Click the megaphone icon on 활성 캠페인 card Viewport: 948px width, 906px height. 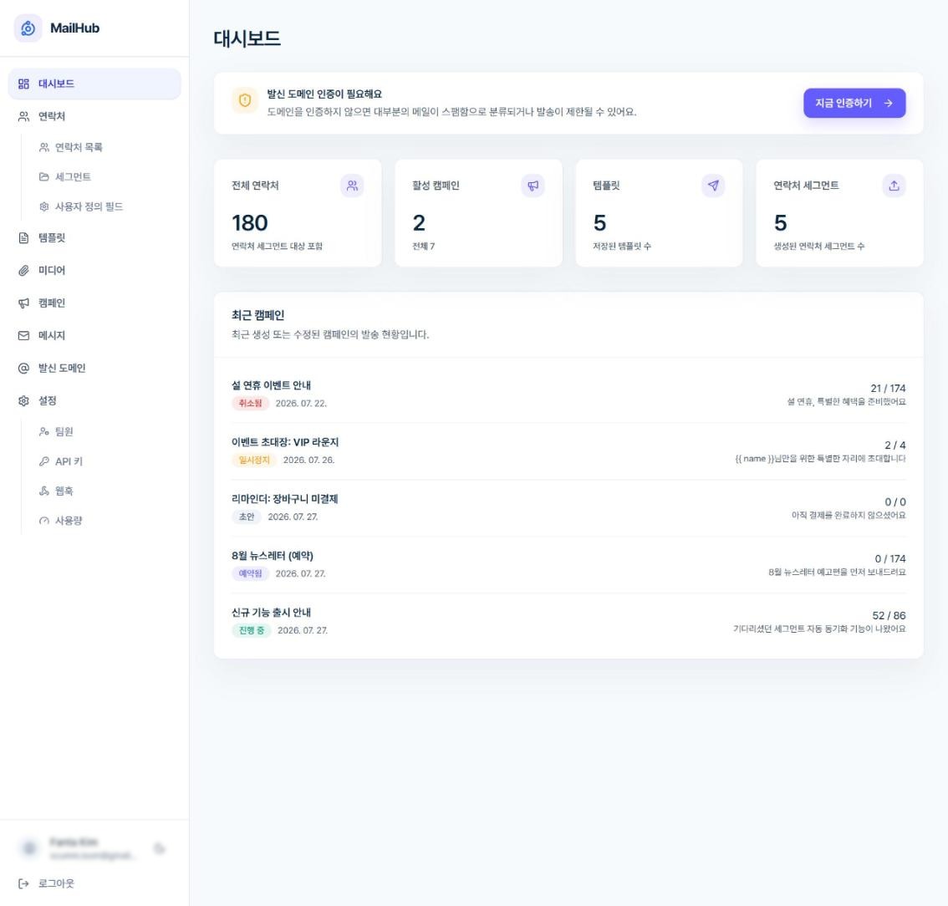(x=533, y=186)
